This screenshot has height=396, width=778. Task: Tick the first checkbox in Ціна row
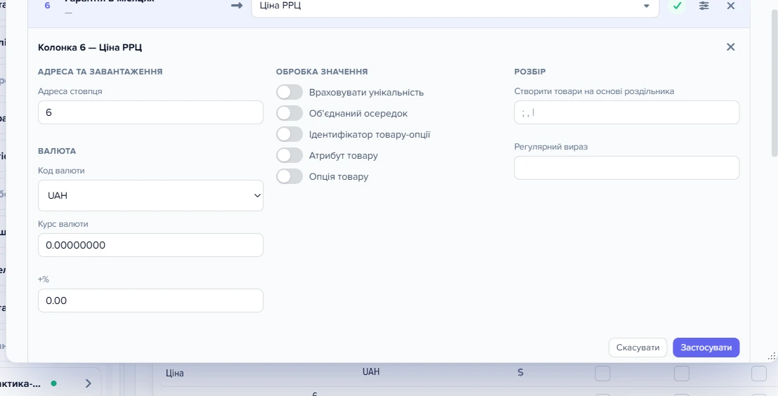pos(602,374)
